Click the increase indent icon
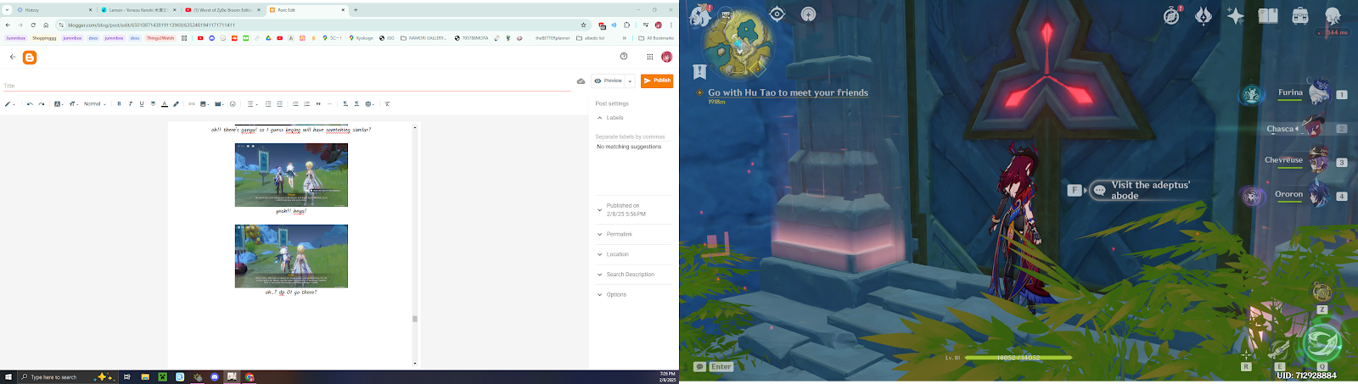 (268, 104)
